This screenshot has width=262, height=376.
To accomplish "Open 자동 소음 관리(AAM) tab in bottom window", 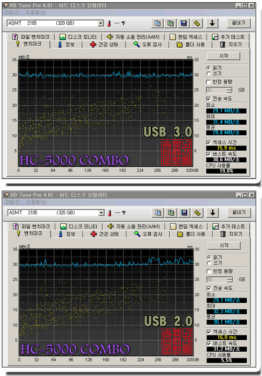I will [134, 226].
